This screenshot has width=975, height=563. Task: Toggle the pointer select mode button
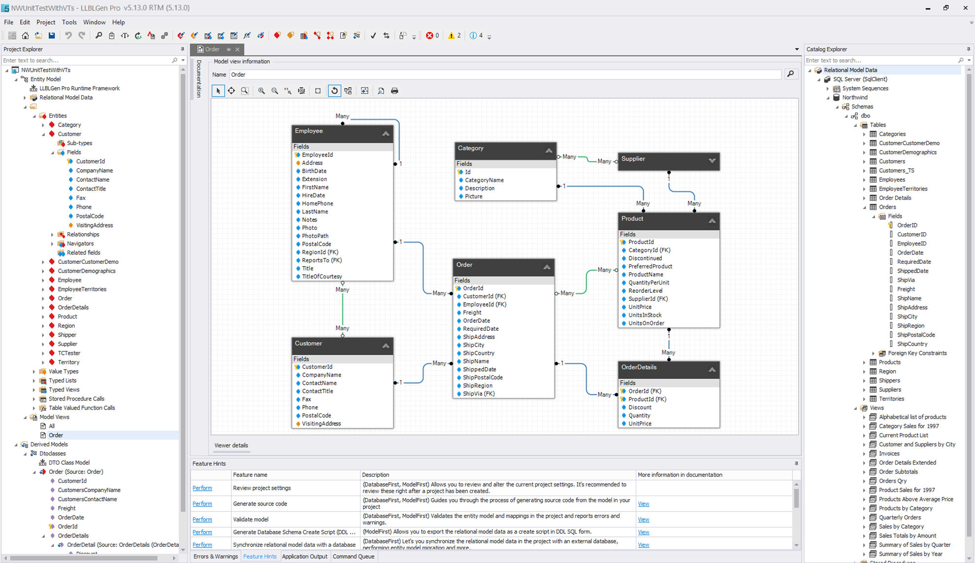point(218,91)
